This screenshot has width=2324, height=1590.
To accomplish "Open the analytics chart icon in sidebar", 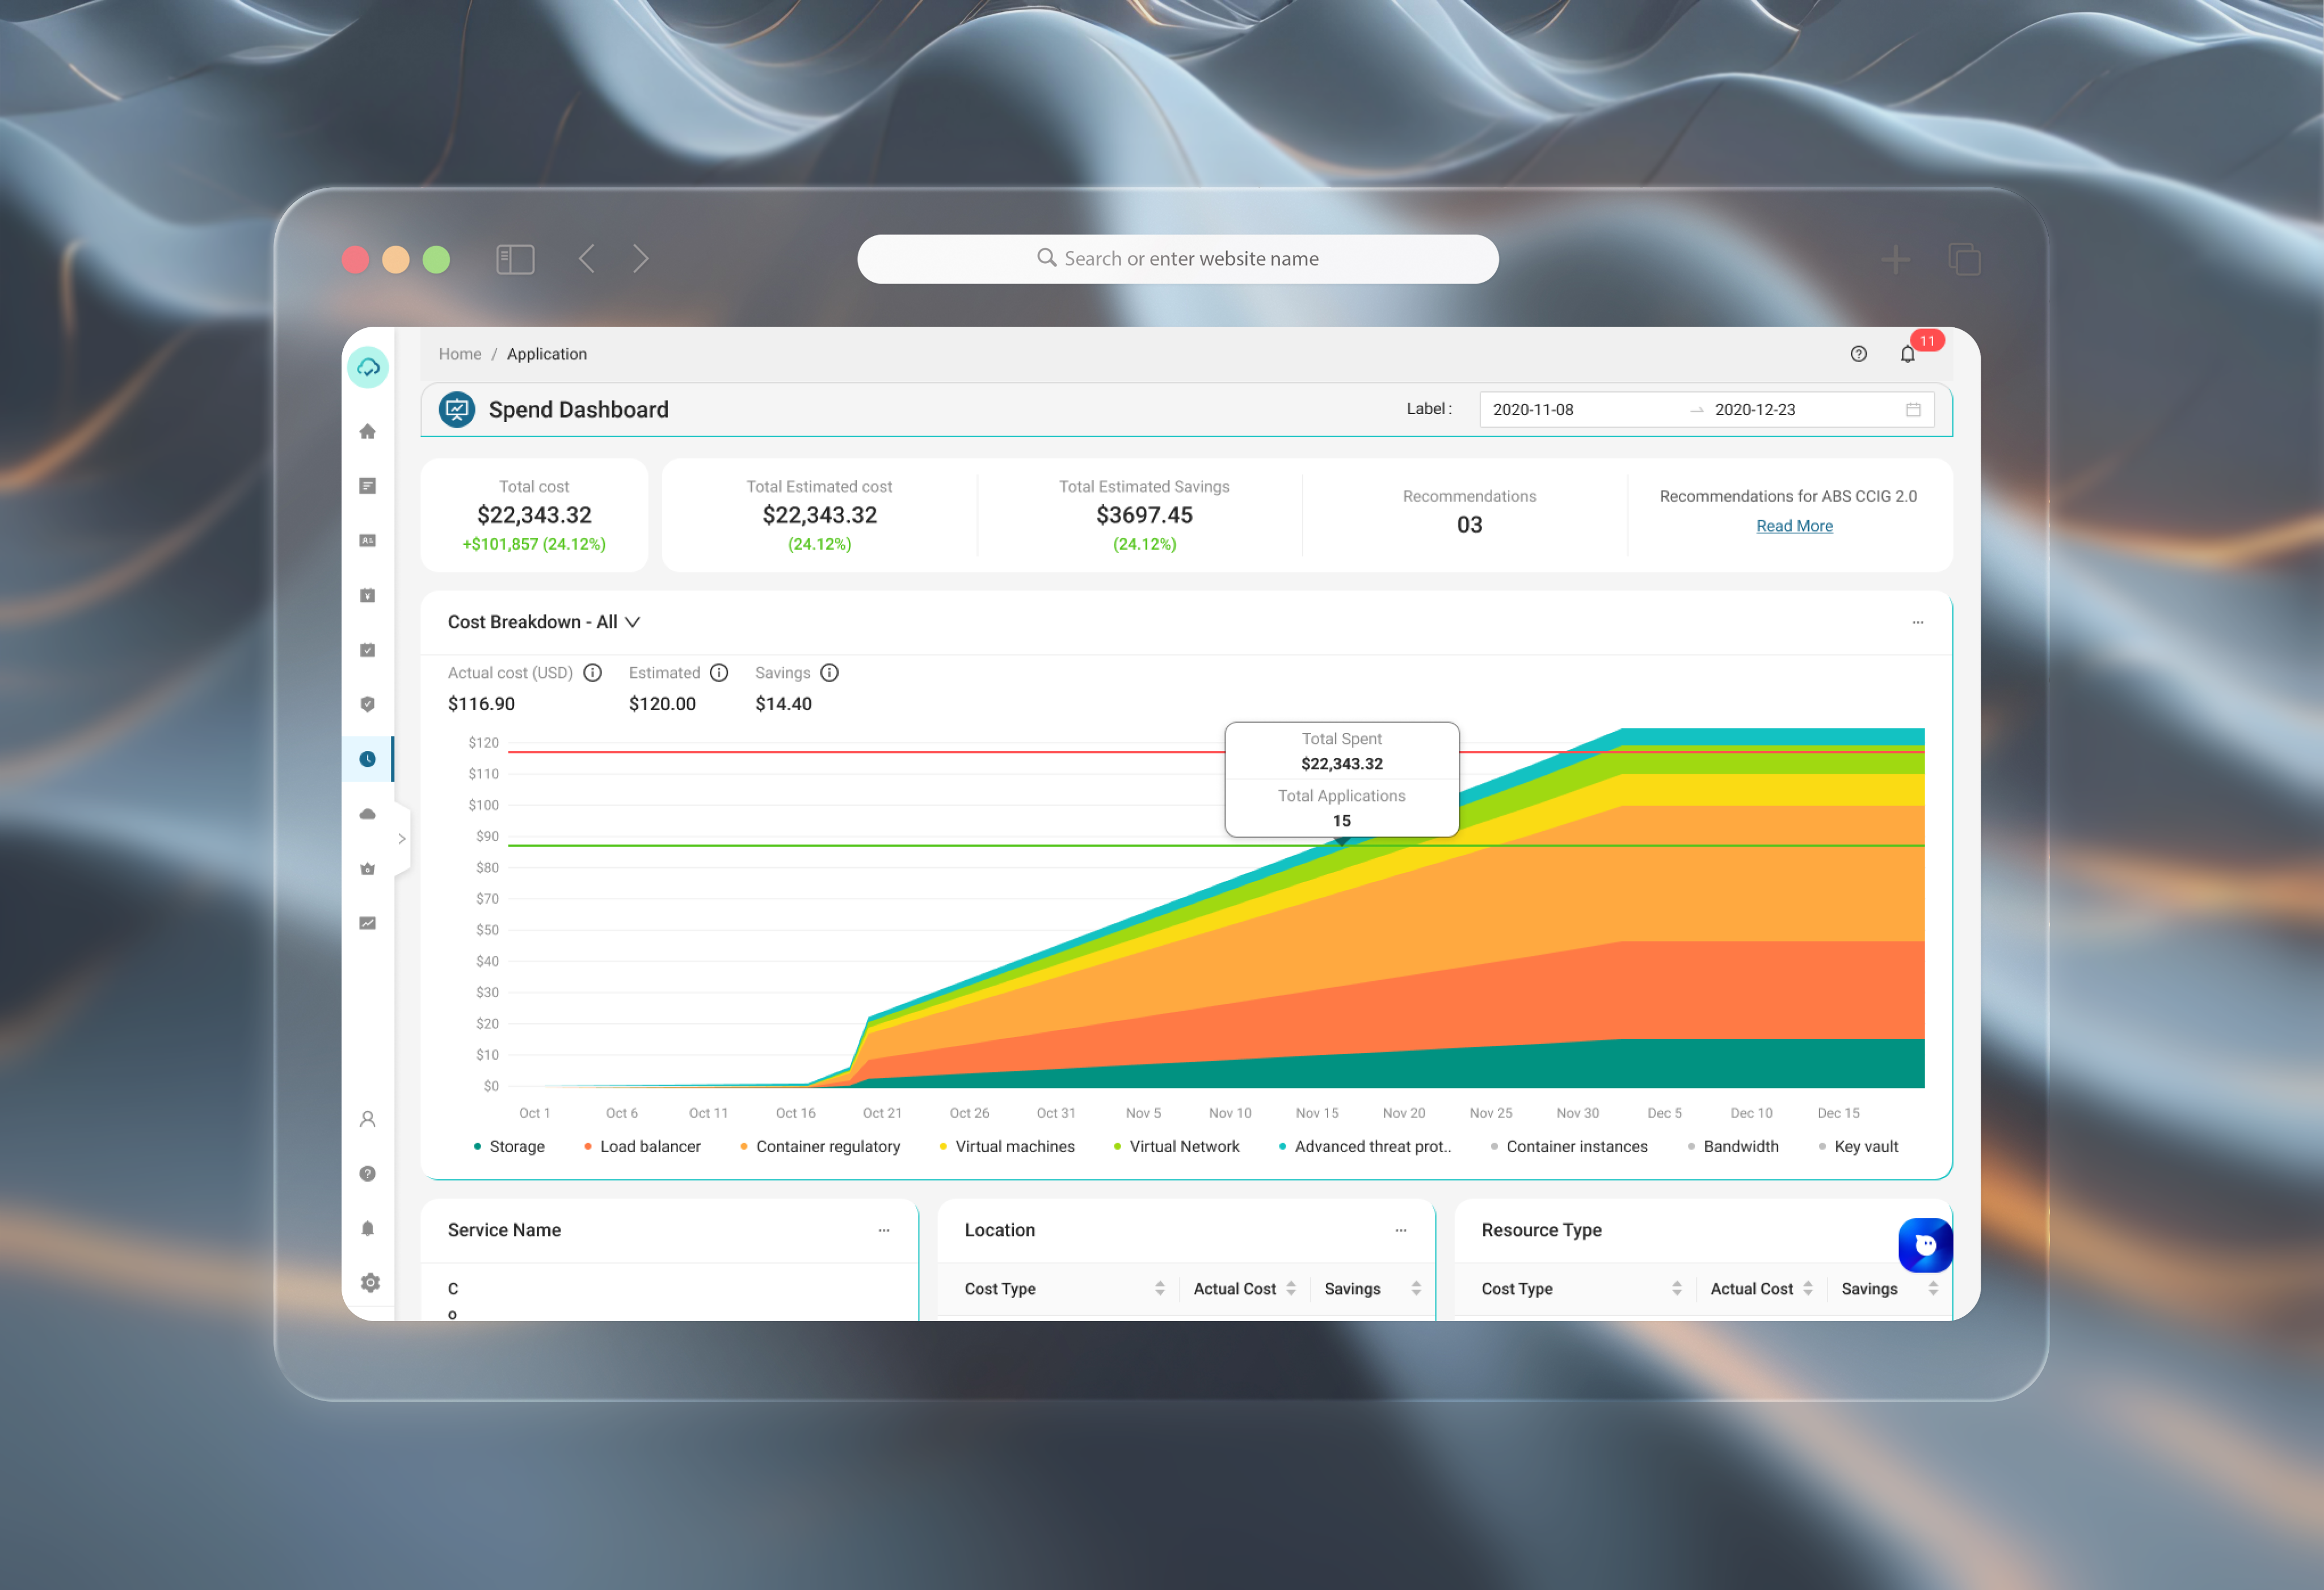I will tap(368, 923).
